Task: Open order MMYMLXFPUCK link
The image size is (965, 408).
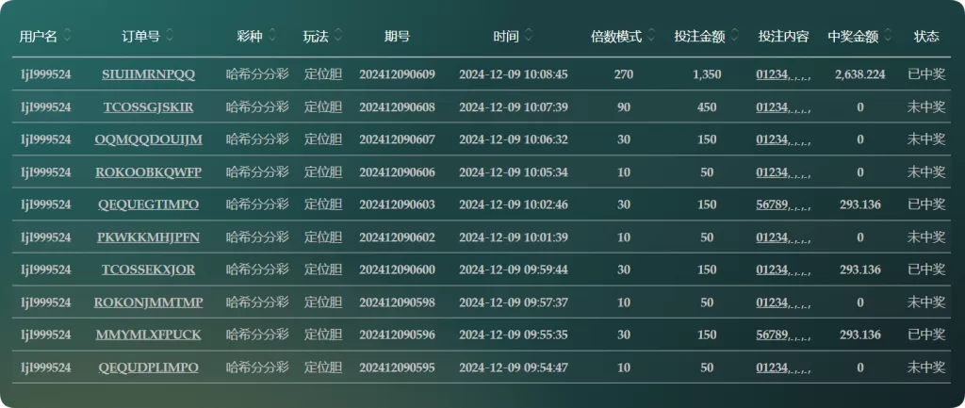Action: (x=148, y=335)
